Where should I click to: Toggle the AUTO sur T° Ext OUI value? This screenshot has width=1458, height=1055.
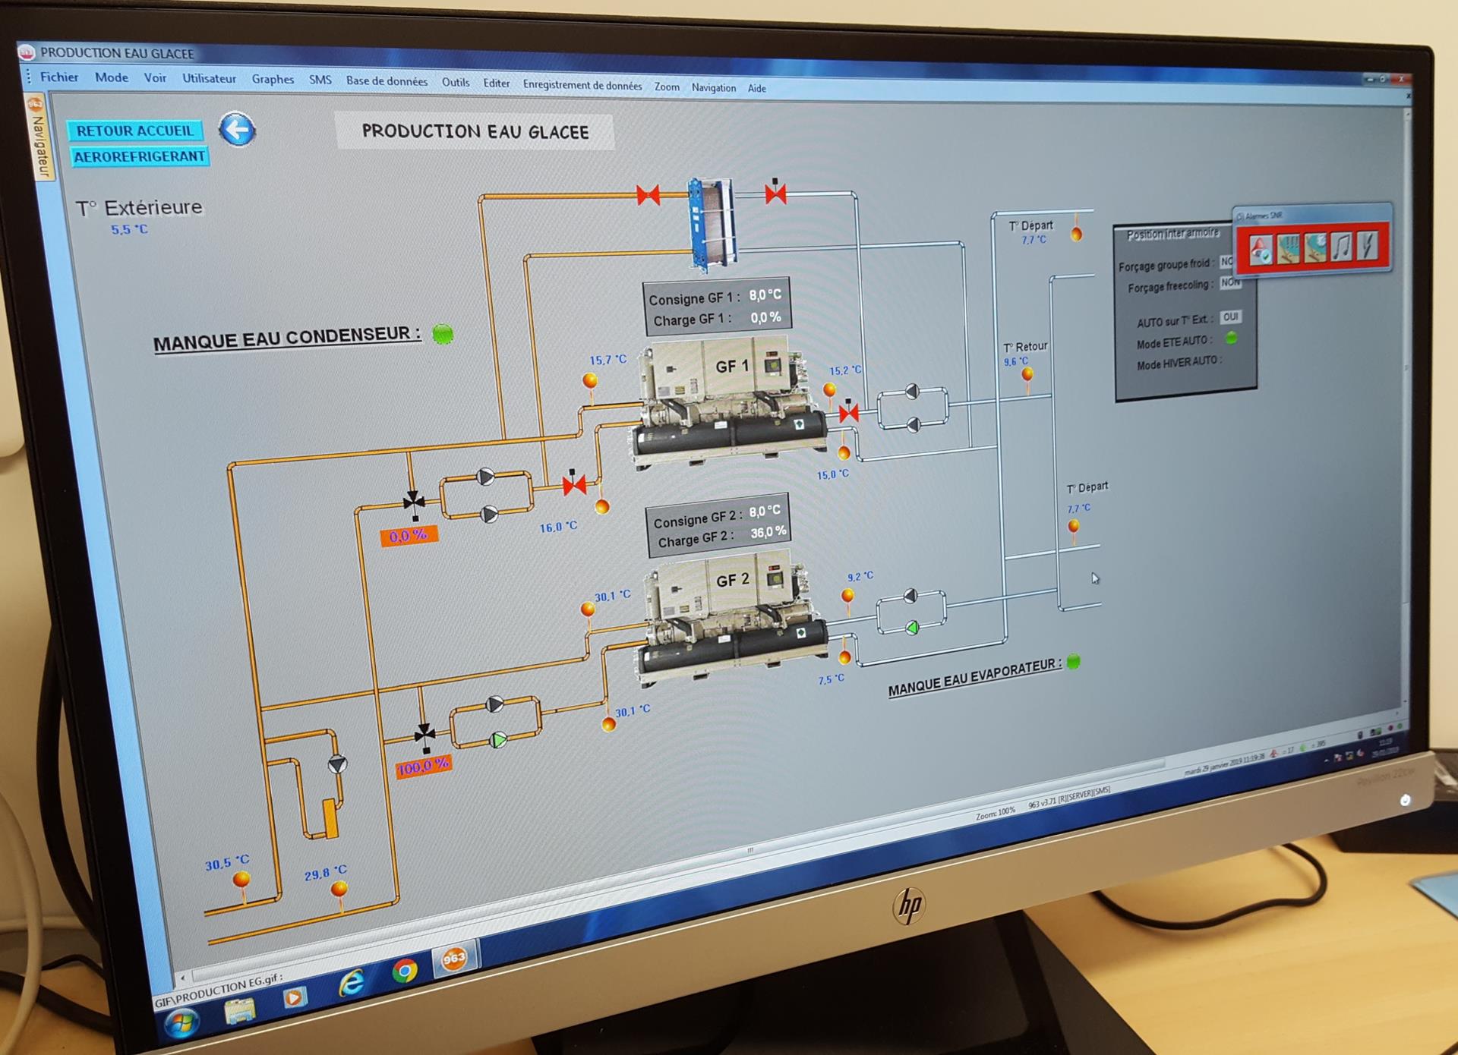[1231, 316]
